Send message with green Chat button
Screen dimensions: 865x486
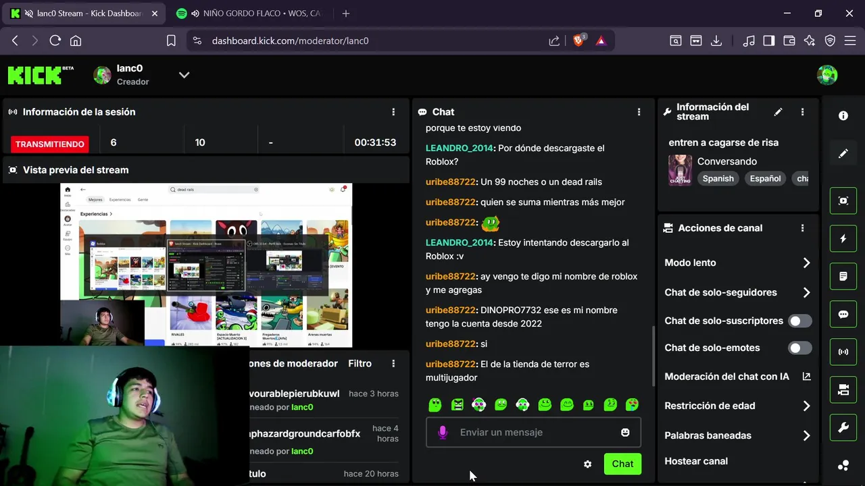622,464
